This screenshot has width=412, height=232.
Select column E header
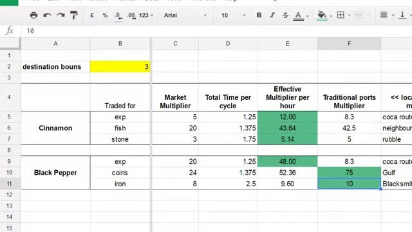[288, 43]
